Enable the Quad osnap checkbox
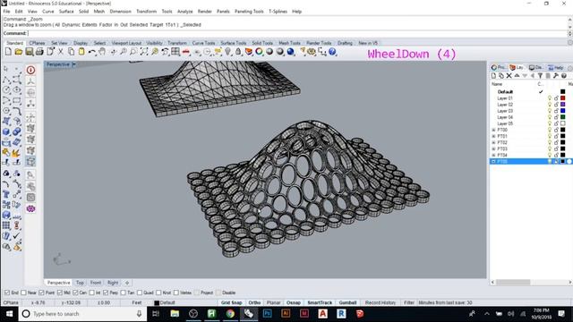Screen dimensions: 573x322 click(140, 292)
